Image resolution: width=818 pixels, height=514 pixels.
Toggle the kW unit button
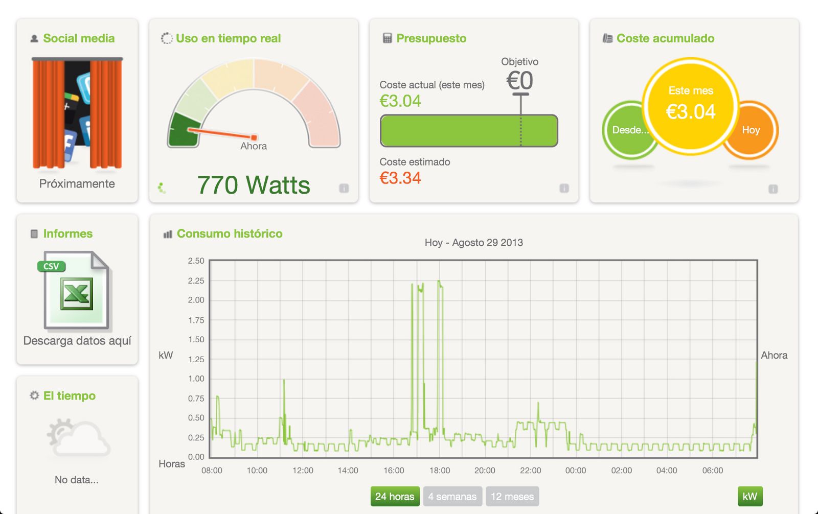tap(749, 496)
